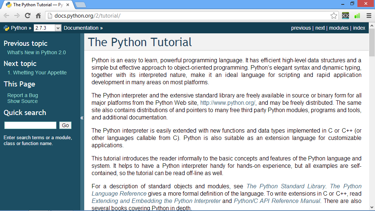Open the index link
Image resolution: width=375 pixels, height=211 pixels.
tap(359, 28)
